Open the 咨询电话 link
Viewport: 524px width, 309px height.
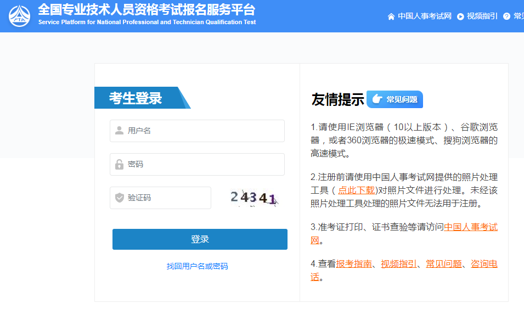coord(484,264)
